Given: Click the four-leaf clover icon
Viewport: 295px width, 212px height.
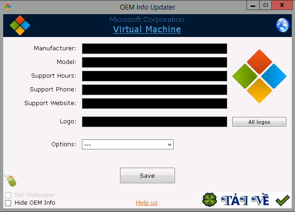Looking at the screenshot, I should click(209, 200).
